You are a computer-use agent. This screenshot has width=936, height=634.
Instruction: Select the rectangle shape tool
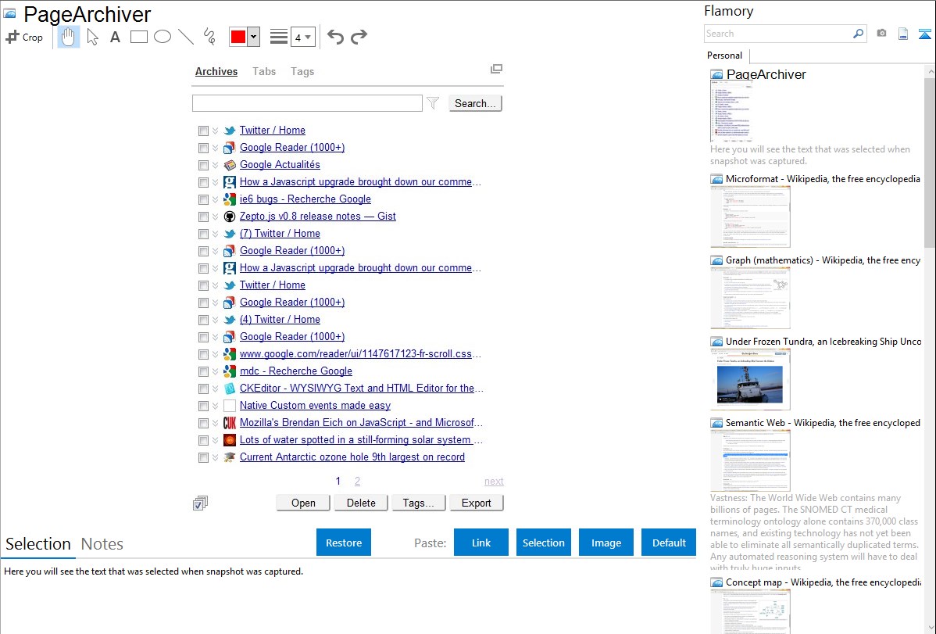tap(139, 37)
